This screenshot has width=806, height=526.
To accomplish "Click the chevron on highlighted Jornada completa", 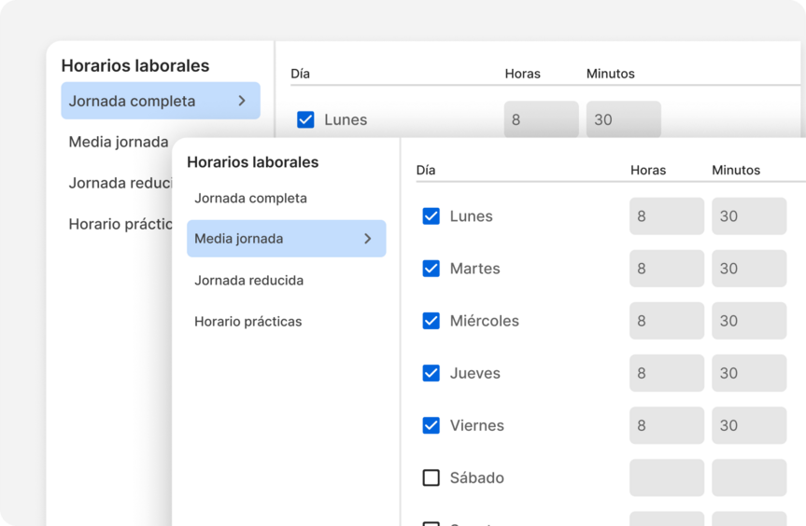I will [x=242, y=101].
